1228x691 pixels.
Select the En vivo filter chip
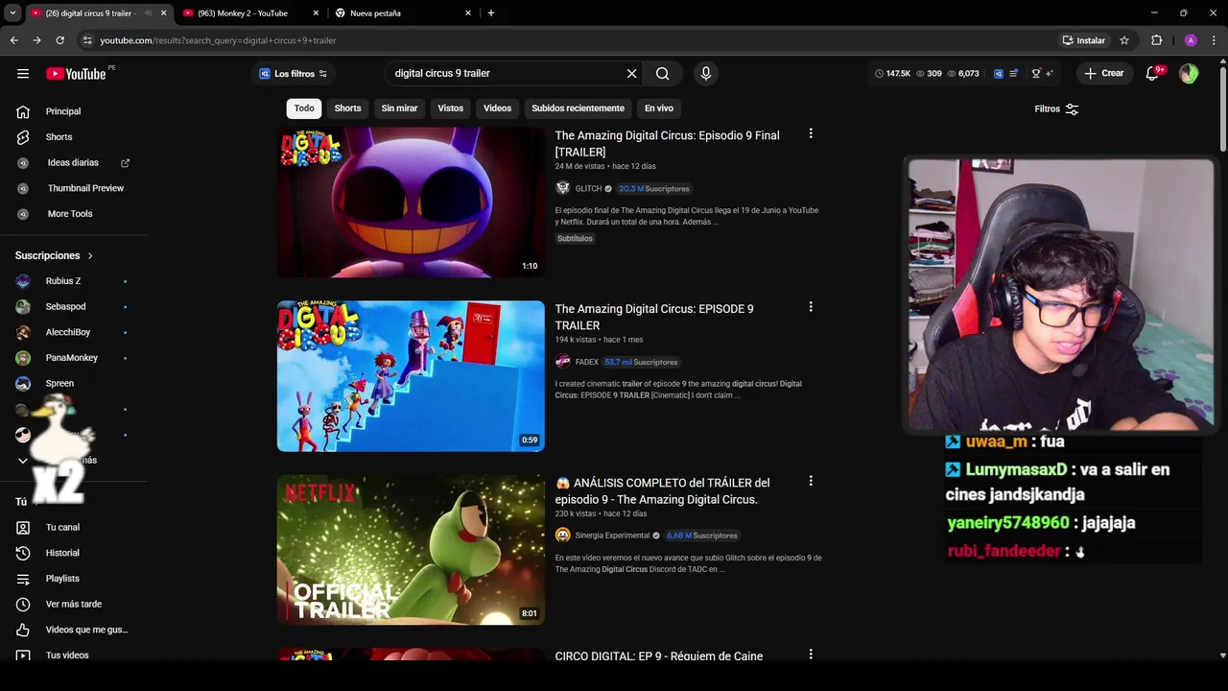click(658, 108)
